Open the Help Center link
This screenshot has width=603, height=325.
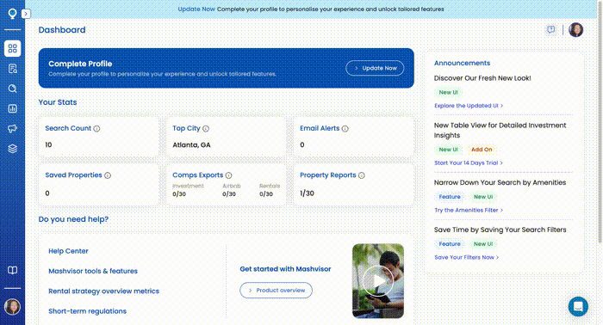[x=68, y=251]
